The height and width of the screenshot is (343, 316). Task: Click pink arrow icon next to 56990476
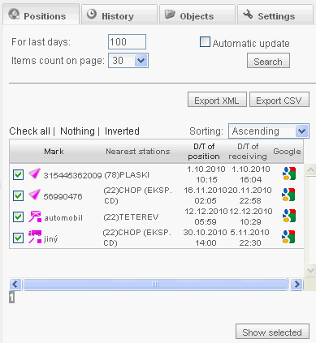(35, 195)
